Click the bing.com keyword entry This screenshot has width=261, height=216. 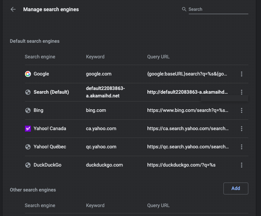pyautogui.click(x=96, y=110)
